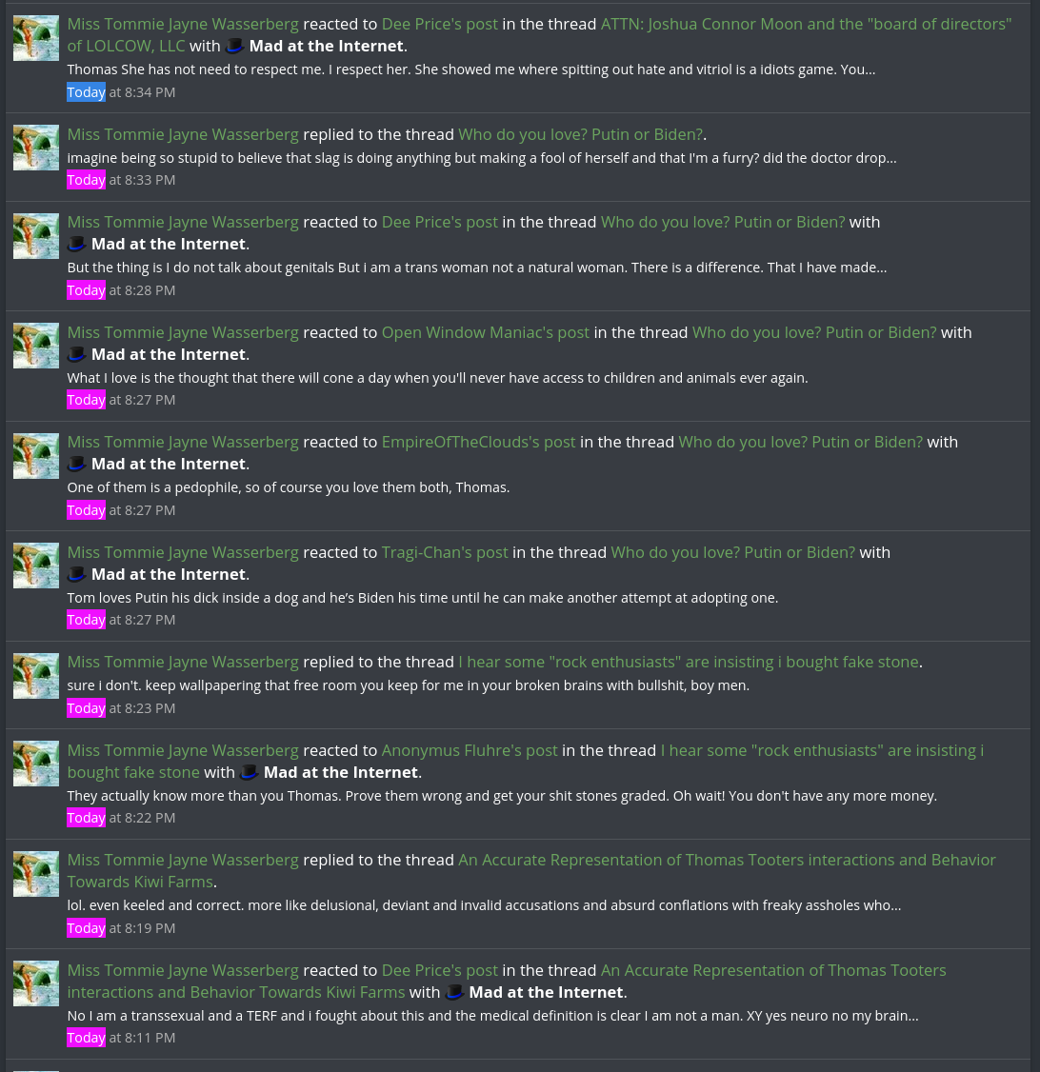Click the top hat icon under the Open Window Maniac reaction

(76, 354)
